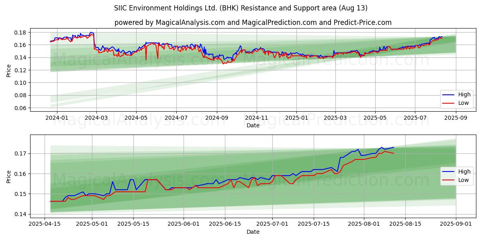The height and width of the screenshot is (241, 482).
Task: Click the 2024-03 tick label
Action: tap(96, 118)
